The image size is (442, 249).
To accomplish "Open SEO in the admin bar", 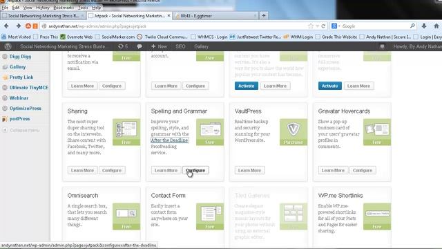I will (180, 46).
